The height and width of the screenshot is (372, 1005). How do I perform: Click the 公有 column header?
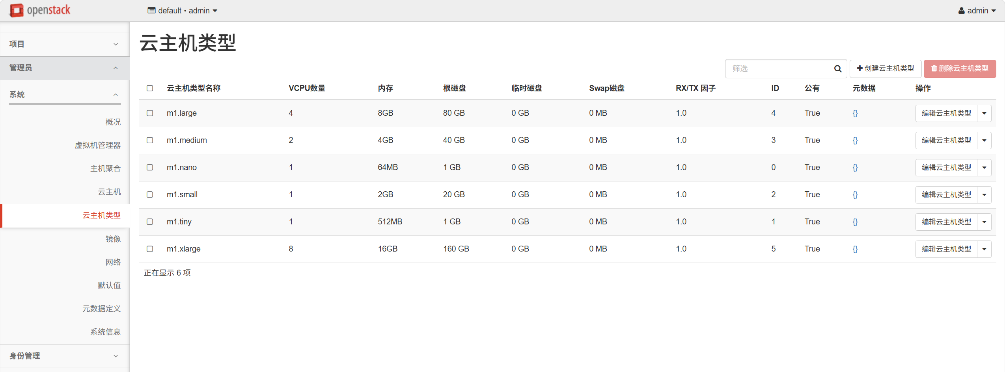tap(812, 88)
